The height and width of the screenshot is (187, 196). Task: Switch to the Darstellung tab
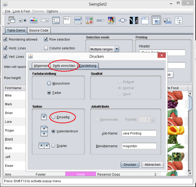pos(88,66)
